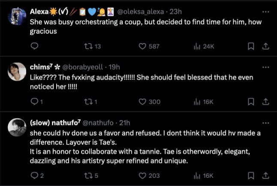Reply to Alexa's coup tweet
The width and height of the screenshot is (277, 186).
pos(35,46)
